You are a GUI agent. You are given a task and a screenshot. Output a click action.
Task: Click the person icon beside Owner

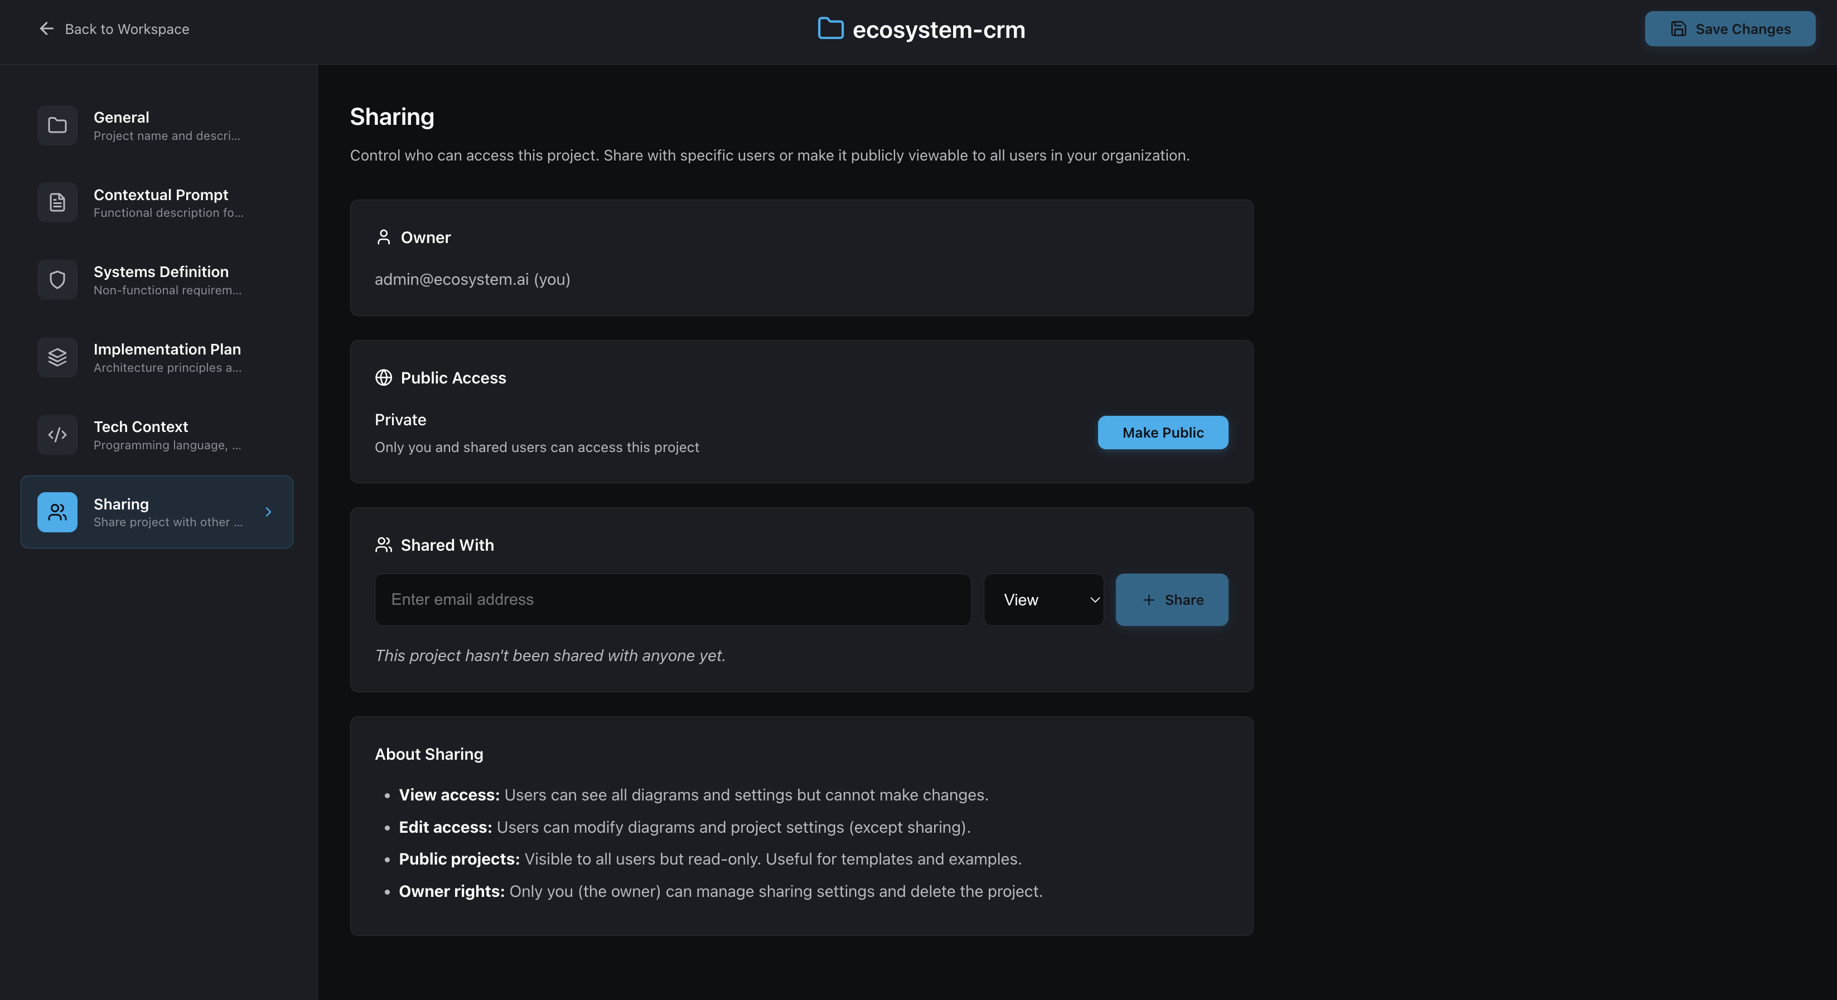pos(384,237)
